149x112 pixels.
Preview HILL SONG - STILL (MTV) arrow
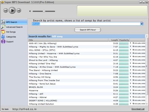(131, 50)
